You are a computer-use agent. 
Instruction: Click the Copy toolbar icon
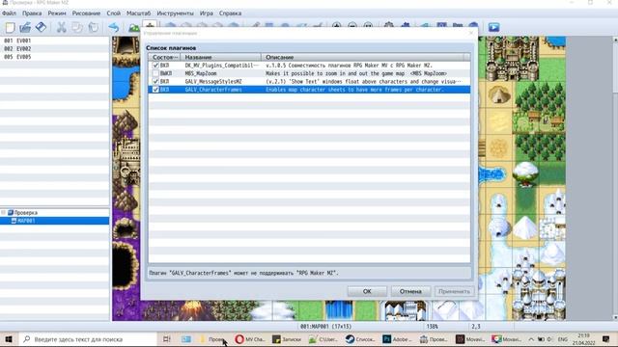[77, 27]
